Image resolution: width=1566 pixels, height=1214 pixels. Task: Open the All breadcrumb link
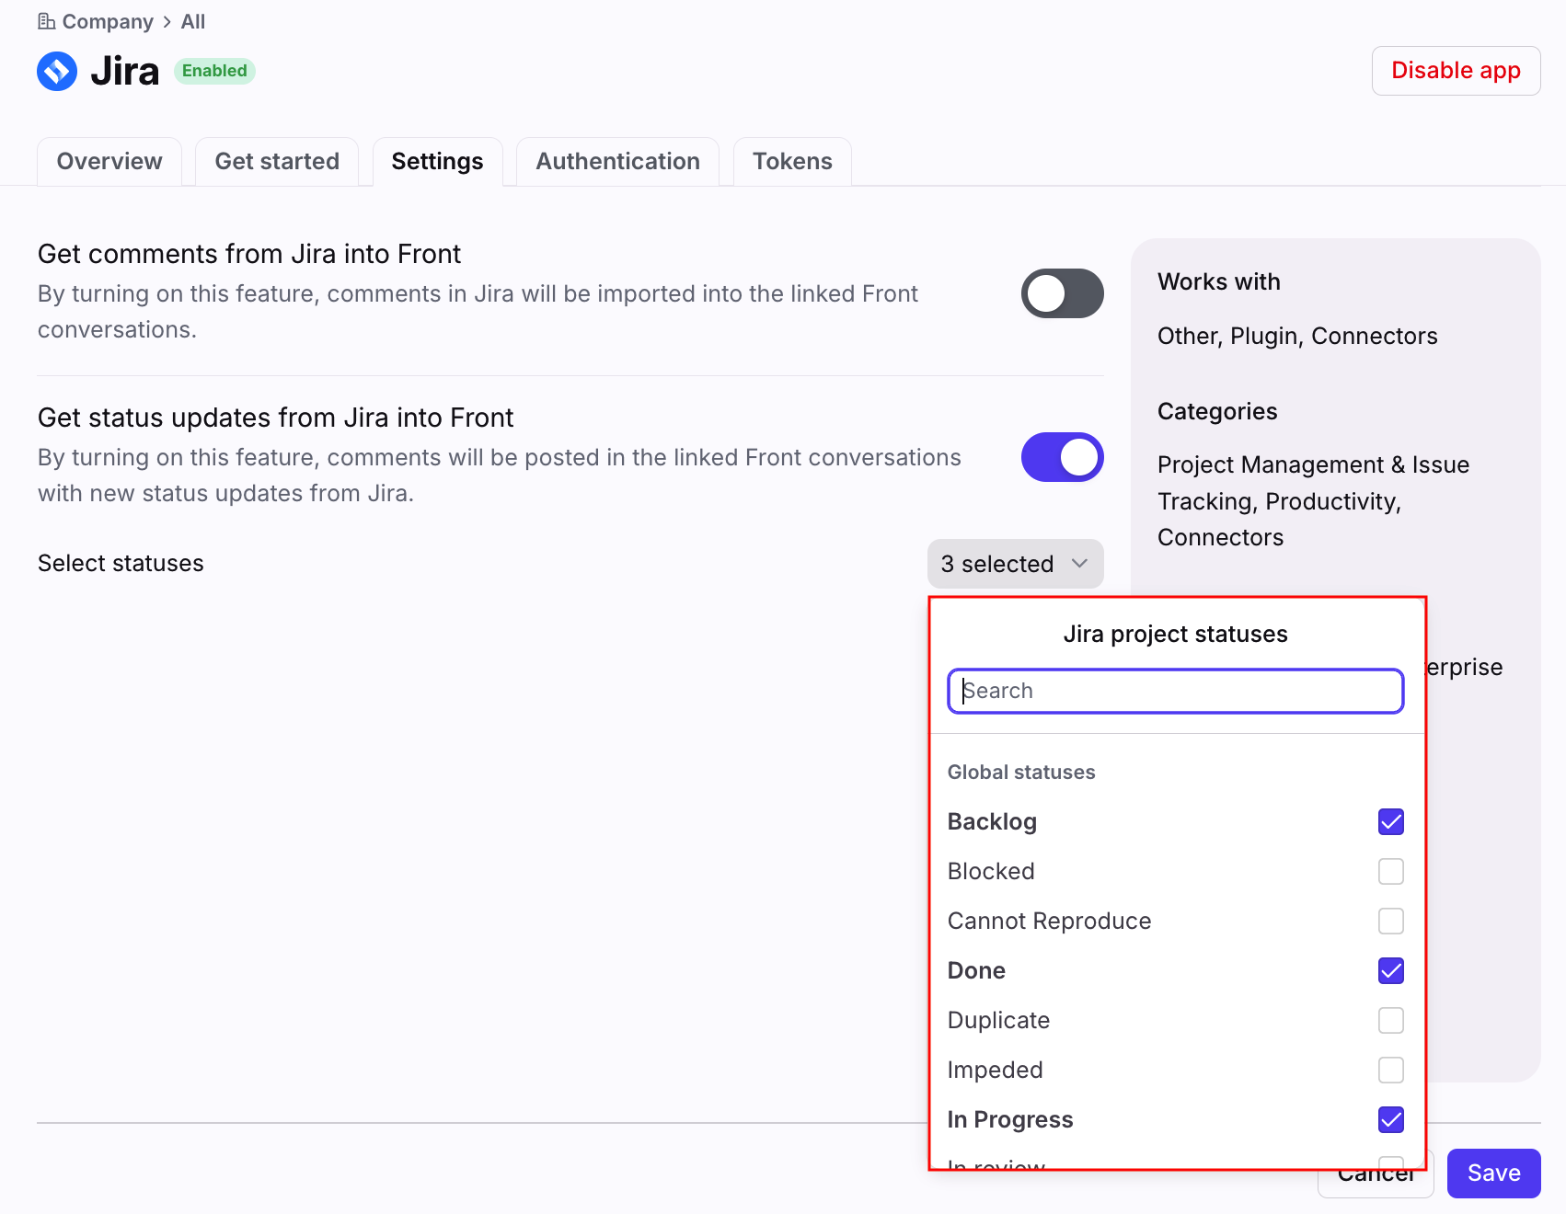pyautogui.click(x=193, y=21)
